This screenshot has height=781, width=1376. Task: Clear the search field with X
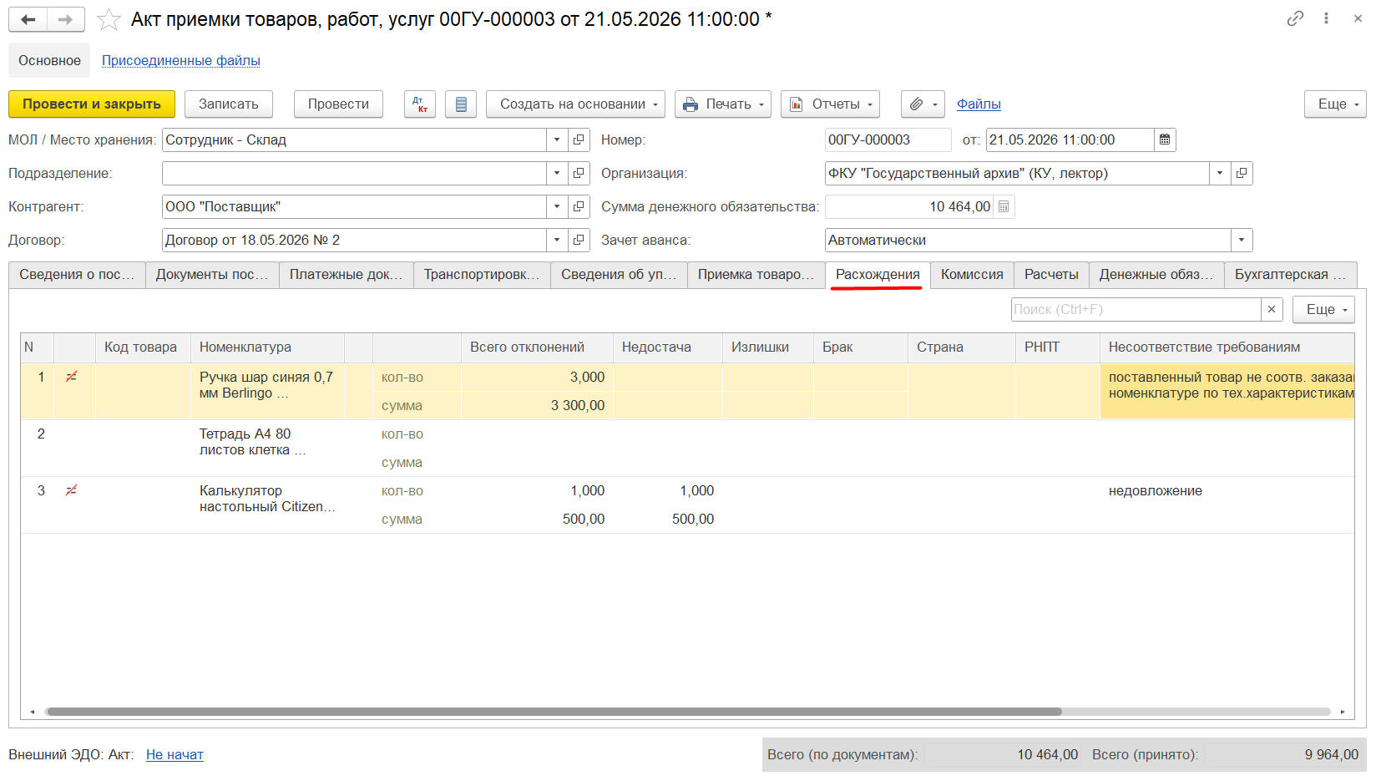(x=1272, y=309)
